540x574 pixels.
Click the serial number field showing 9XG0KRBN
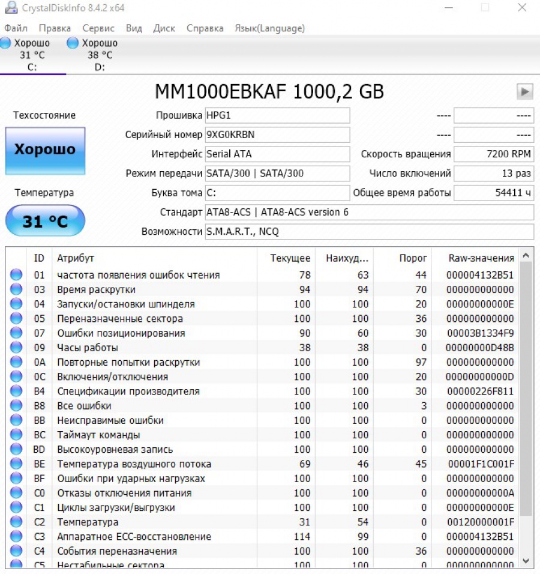tap(276, 134)
